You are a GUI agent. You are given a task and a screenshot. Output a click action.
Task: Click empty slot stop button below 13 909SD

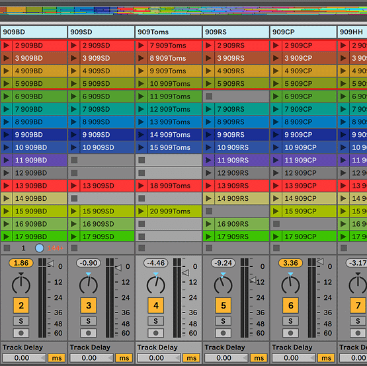[x=75, y=199]
